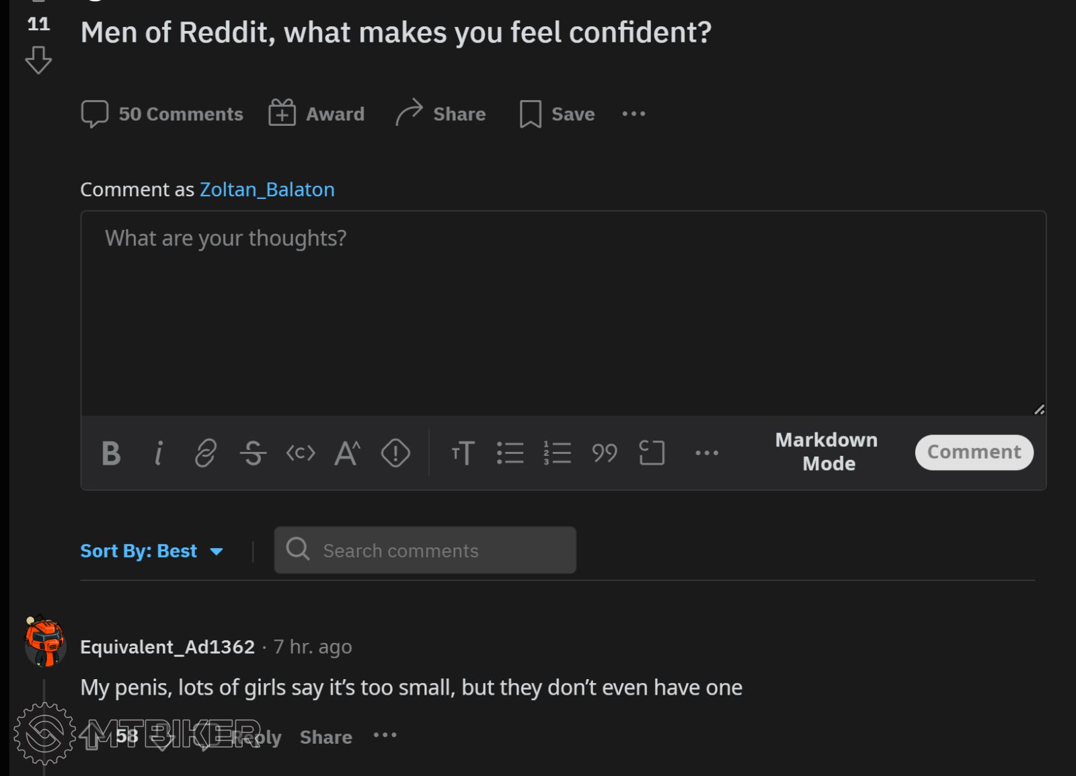1076x776 pixels.
Task: Toggle italic text formatting
Action: click(159, 453)
